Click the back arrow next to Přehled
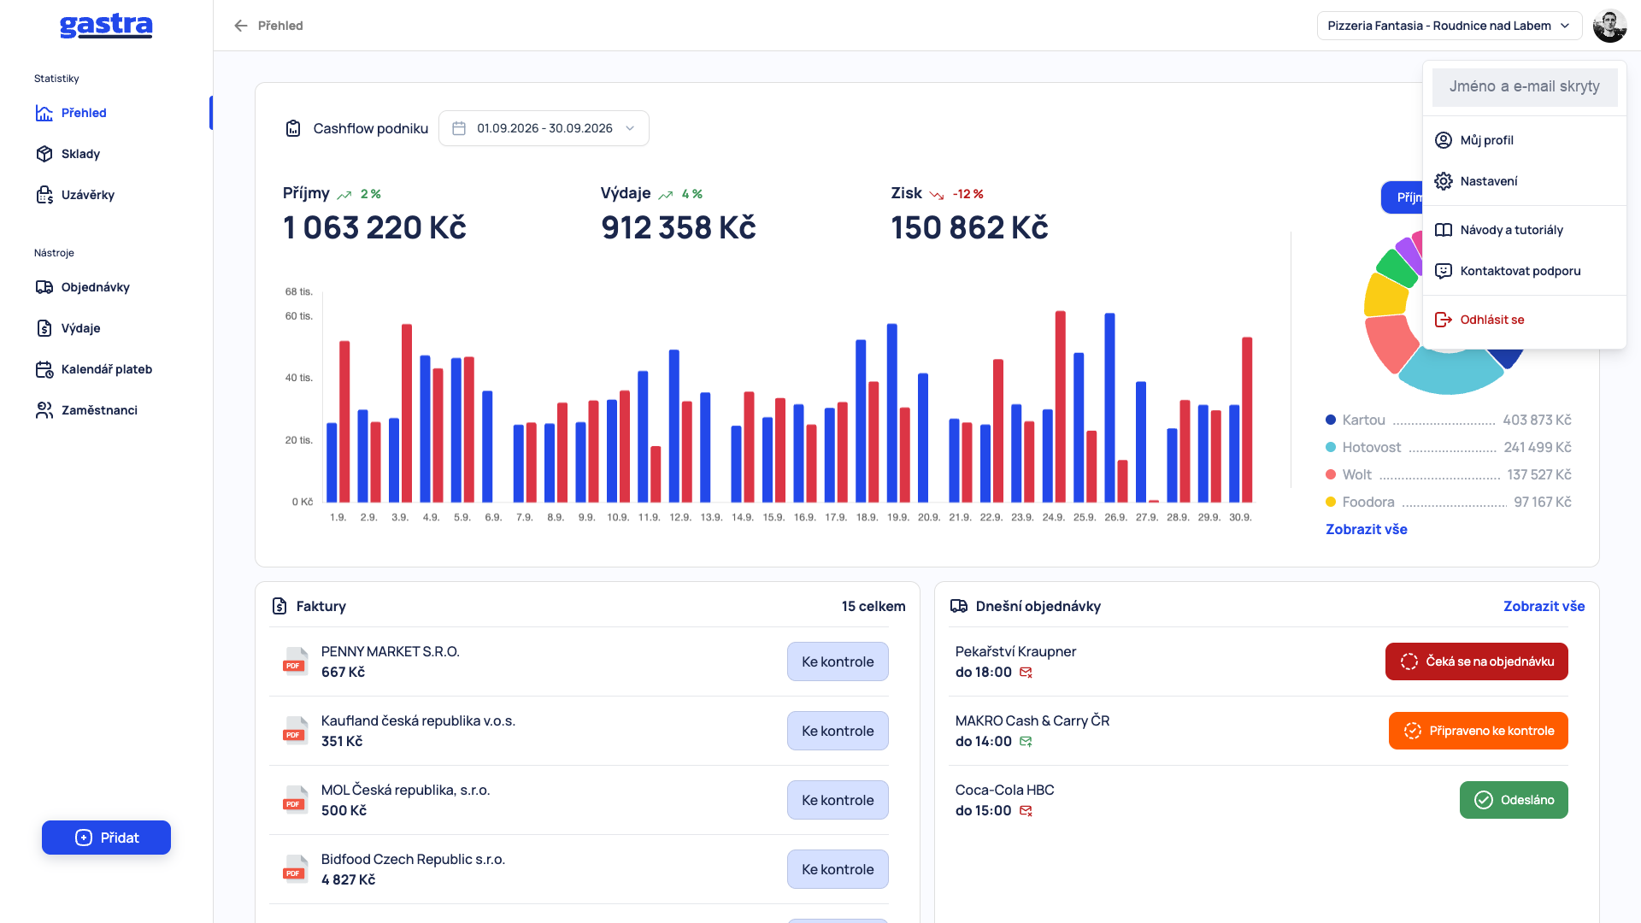 tap(241, 26)
